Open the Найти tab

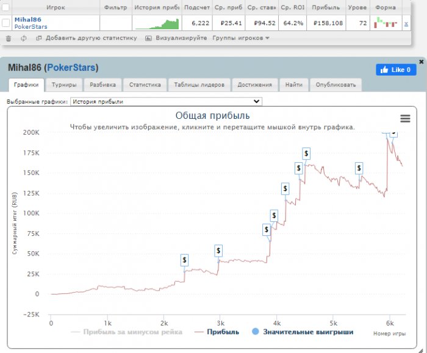tap(294, 85)
